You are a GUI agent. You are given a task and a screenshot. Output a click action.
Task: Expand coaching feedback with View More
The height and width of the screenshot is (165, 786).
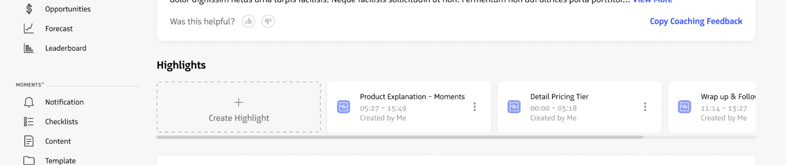click(652, 1)
